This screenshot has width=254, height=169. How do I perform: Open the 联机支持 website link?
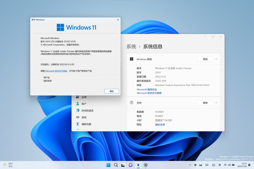(160, 125)
